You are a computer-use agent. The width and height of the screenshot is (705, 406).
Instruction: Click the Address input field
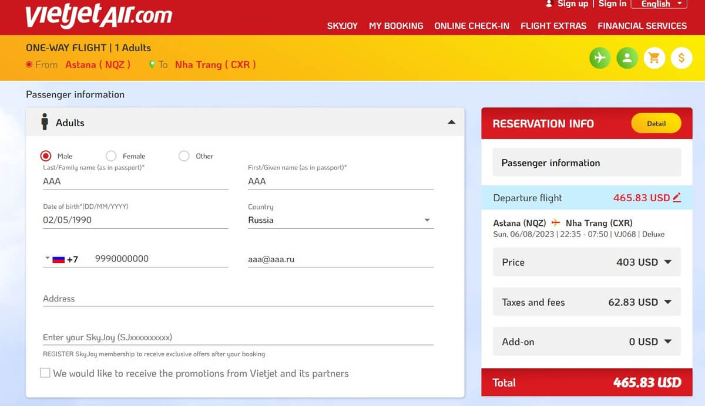(238, 298)
